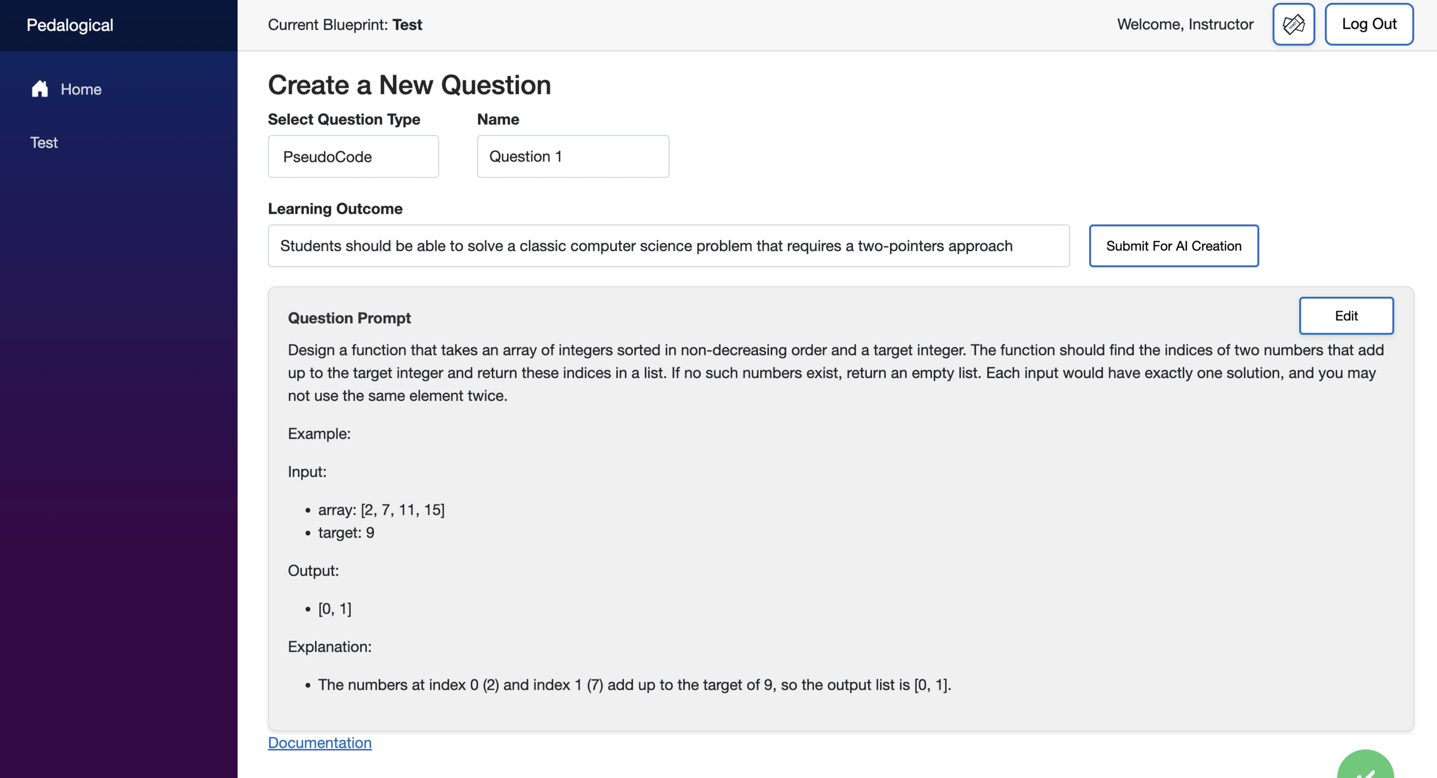This screenshot has height=778, width=1437.
Task: Open the Documentation link
Action: tap(320, 742)
